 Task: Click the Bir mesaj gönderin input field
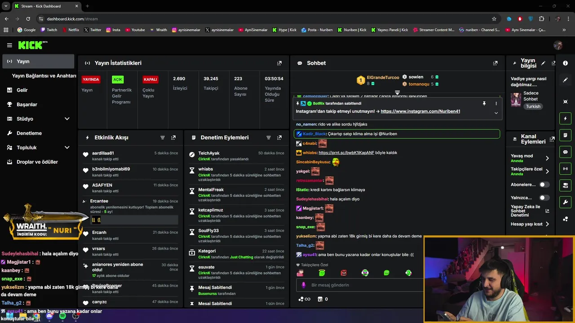359,285
